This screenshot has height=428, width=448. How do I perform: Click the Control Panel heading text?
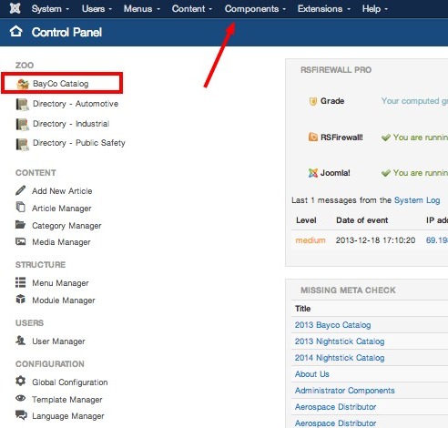pyautogui.click(x=66, y=32)
